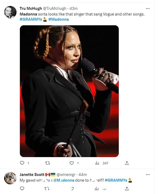Retweet Tru McHugh's Madonna post

[48, 163]
